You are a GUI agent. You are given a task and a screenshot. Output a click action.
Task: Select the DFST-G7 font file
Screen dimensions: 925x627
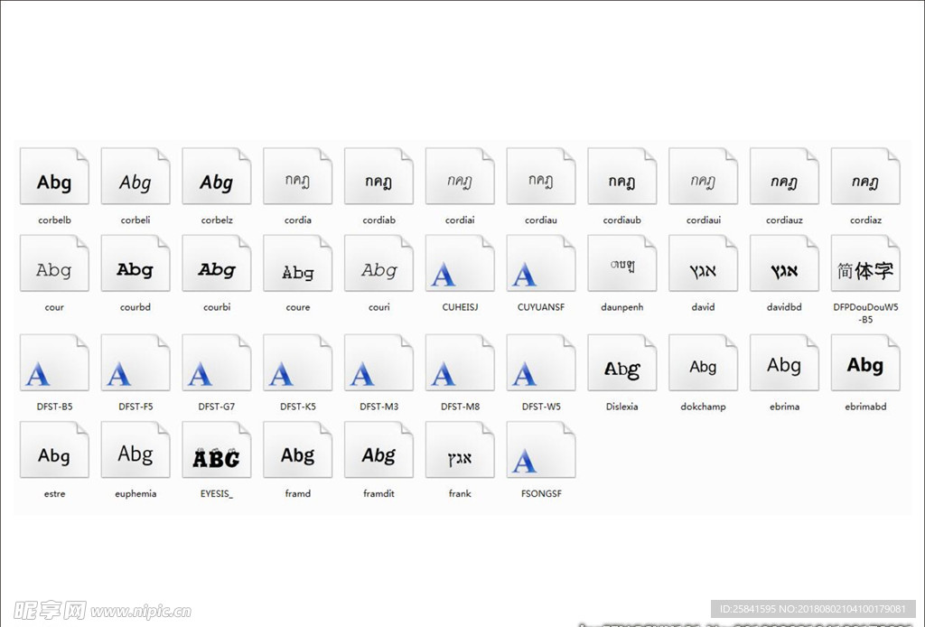[x=217, y=365]
